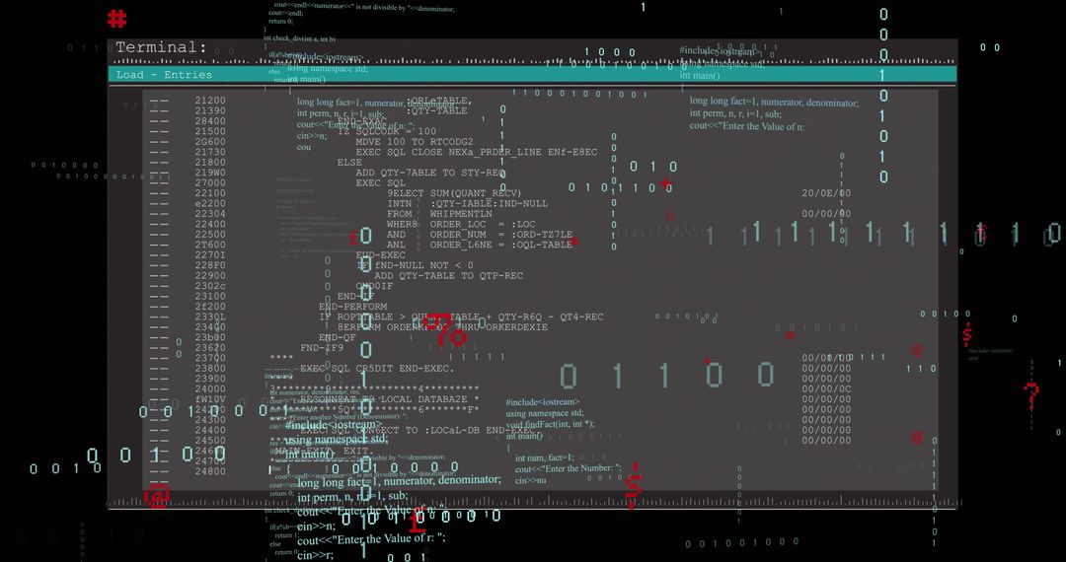The height and width of the screenshot is (562, 1066).
Task: Click line number 2302c
Action: [x=210, y=286]
